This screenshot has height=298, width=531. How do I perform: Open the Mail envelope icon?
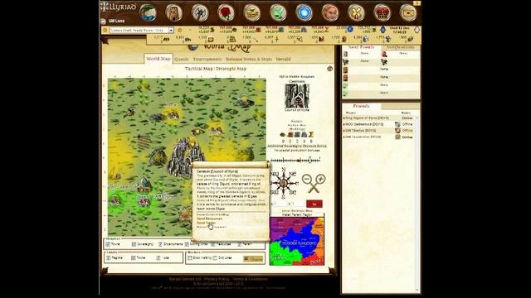(408, 13)
